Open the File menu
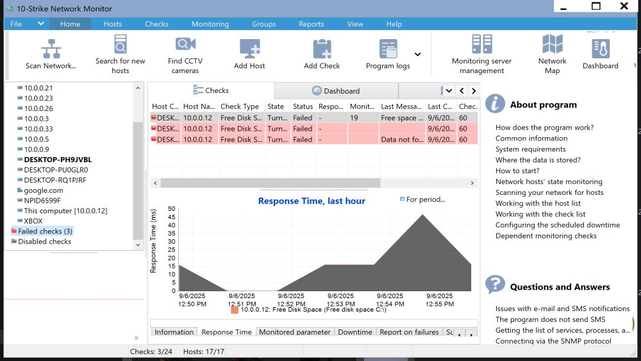 point(16,24)
